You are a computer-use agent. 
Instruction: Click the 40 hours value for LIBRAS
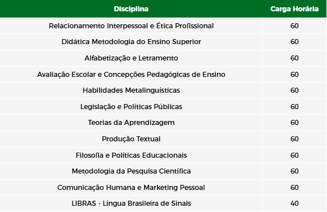pos(295,204)
